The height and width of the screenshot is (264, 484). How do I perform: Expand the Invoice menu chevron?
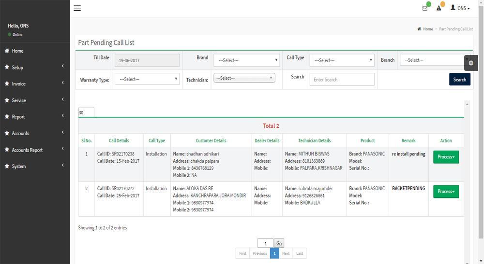tap(62, 83)
